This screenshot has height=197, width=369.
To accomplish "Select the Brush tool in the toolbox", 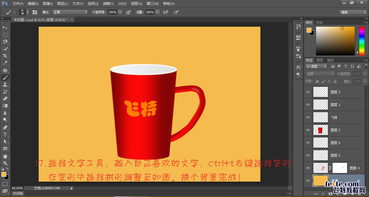I will click(5, 78).
